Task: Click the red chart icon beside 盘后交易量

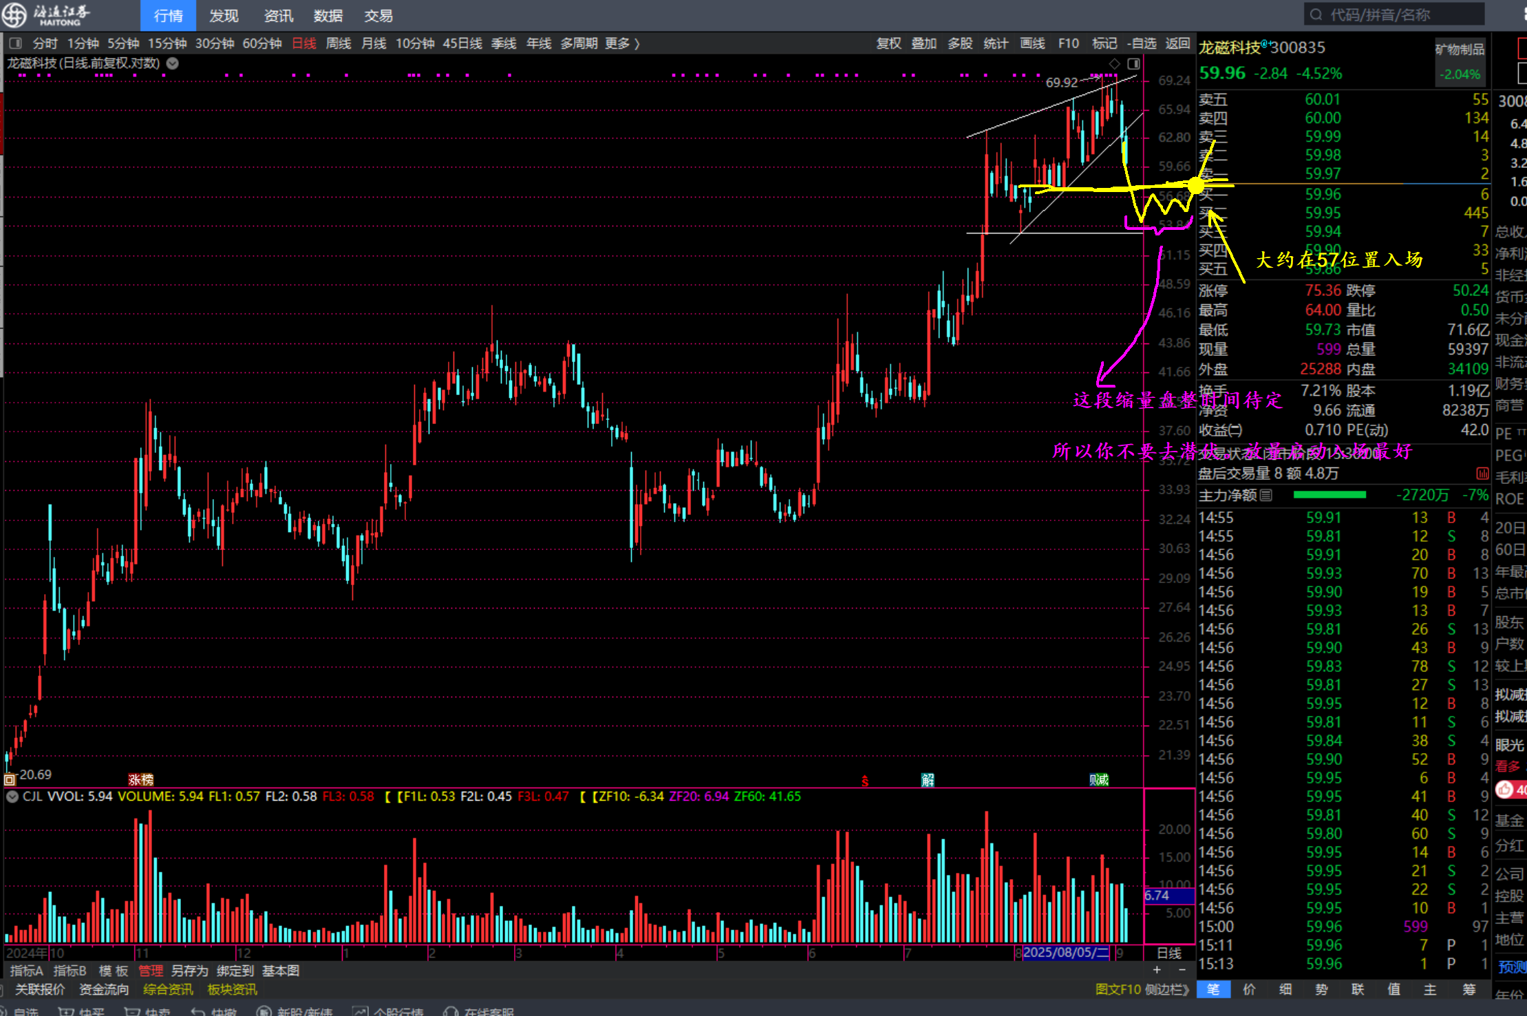Action: pos(1482,474)
